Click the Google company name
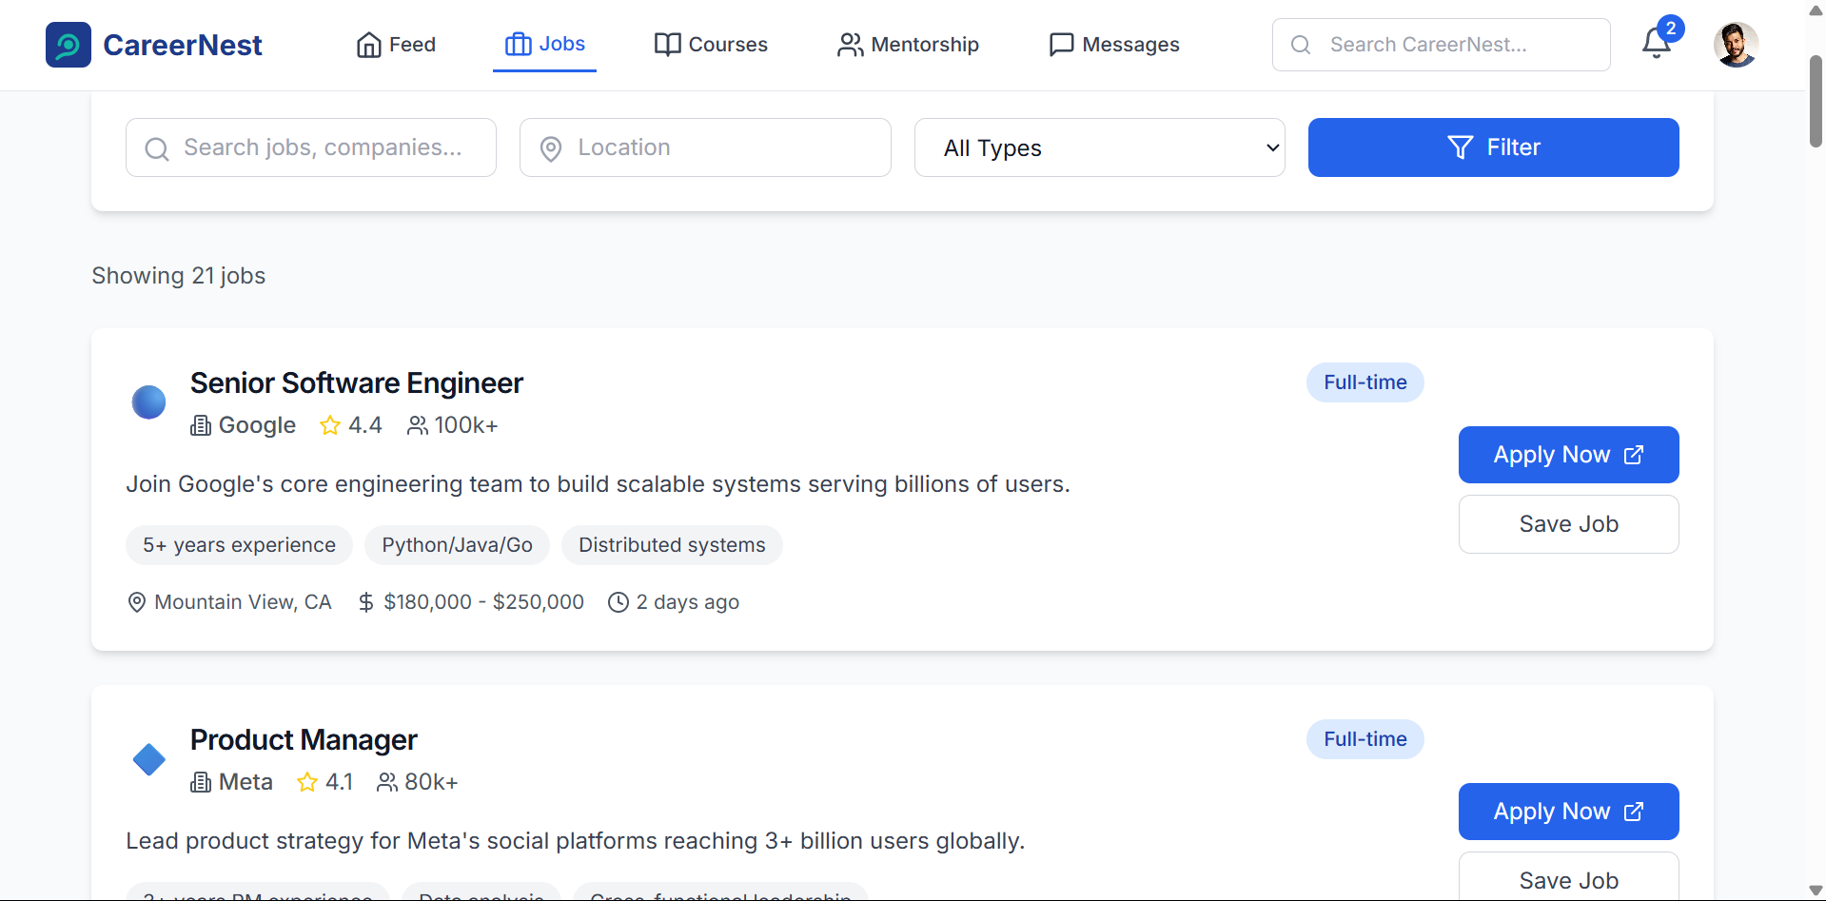The width and height of the screenshot is (1826, 901). (x=257, y=425)
